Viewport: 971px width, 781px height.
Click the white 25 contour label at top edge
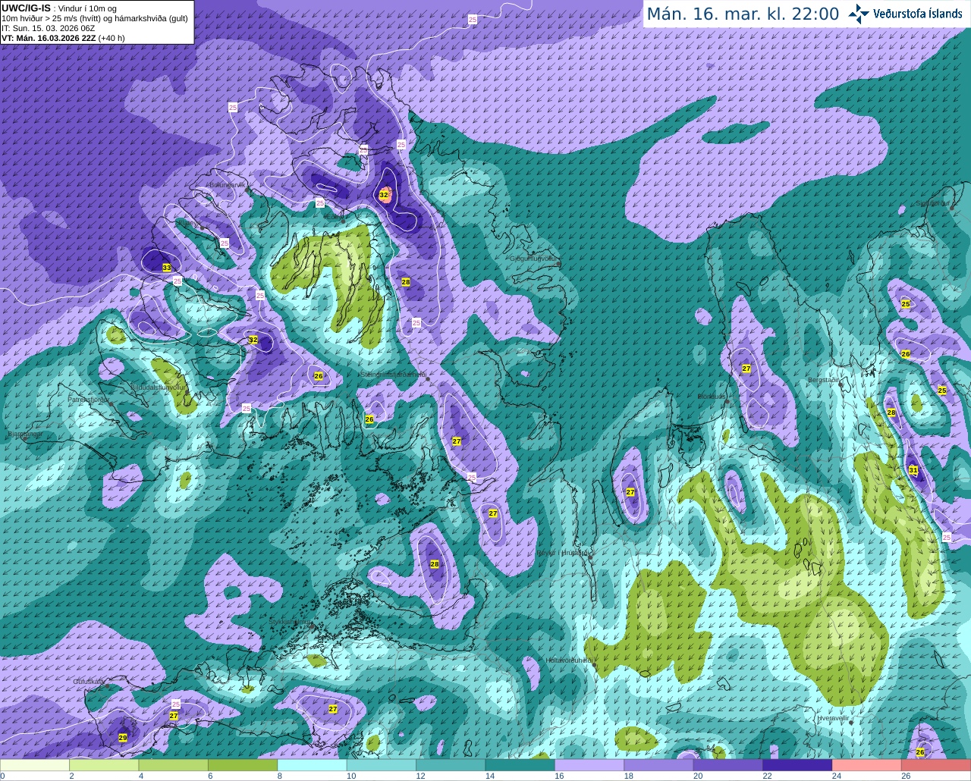click(473, 20)
